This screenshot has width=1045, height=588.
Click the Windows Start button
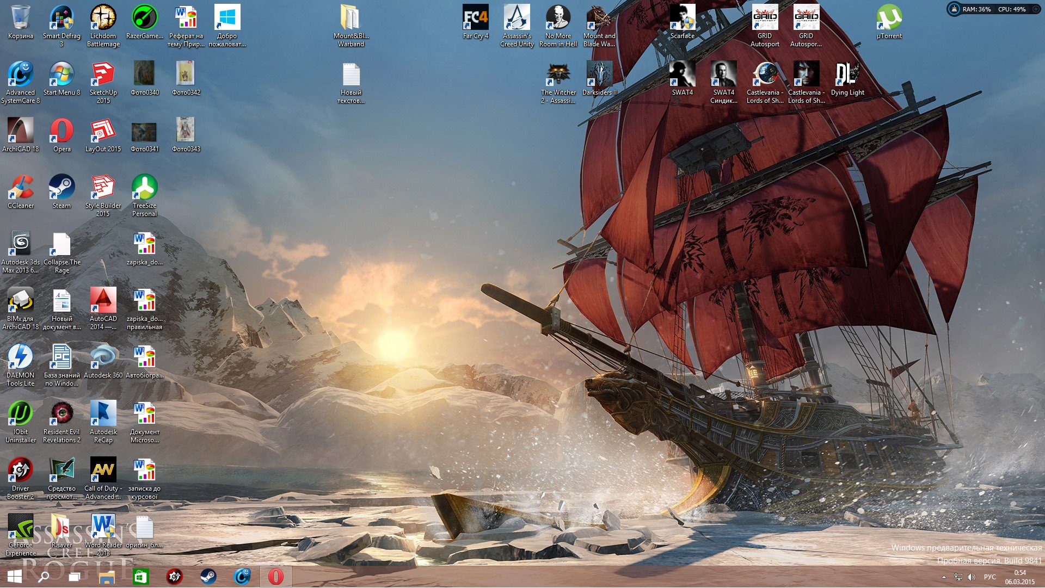pos(15,577)
